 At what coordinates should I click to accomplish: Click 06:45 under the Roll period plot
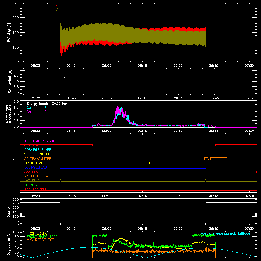[214, 98]
